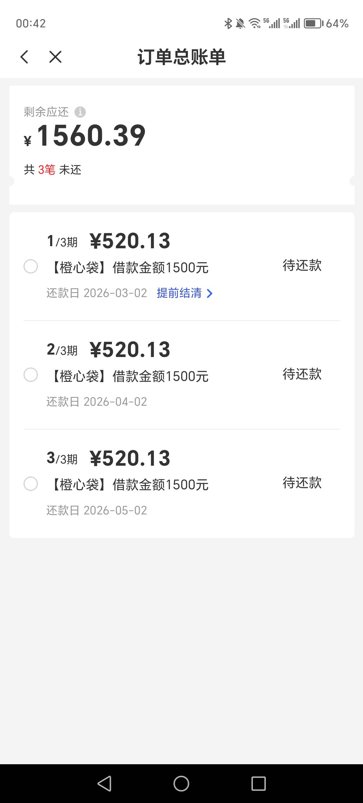The height and width of the screenshot is (803, 363).
Task: Tap 待还款 status of the 1/3期 installment
Action: (x=302, y=266)
